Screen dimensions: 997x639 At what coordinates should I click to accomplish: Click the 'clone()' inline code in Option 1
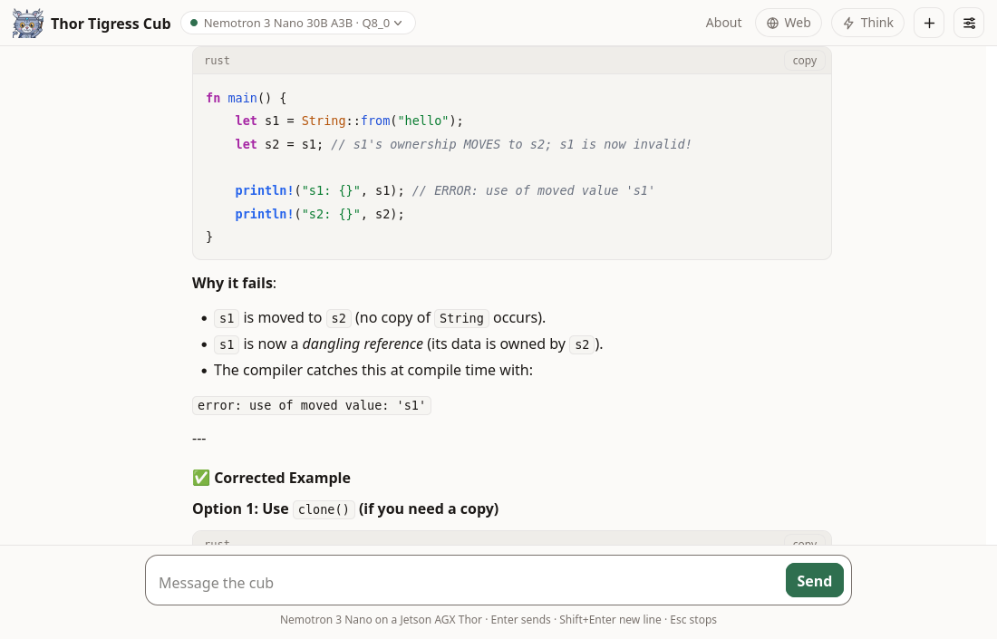(x=324, y=509)
